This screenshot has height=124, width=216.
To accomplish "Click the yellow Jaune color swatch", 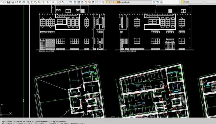I will 182,2.
